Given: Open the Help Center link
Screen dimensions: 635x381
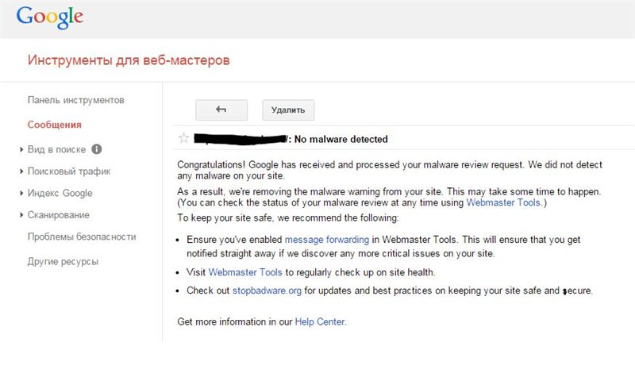Looking at the screenshot, I should tap(320, 321).
